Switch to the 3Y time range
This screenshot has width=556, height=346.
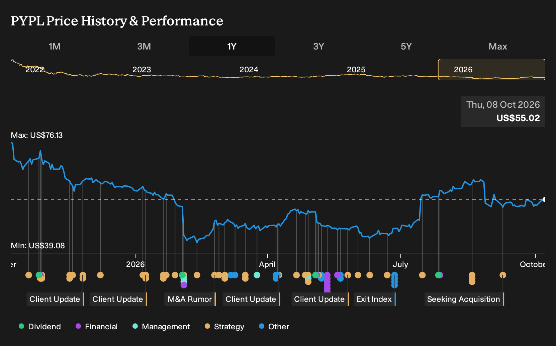(x=318, y=46)
